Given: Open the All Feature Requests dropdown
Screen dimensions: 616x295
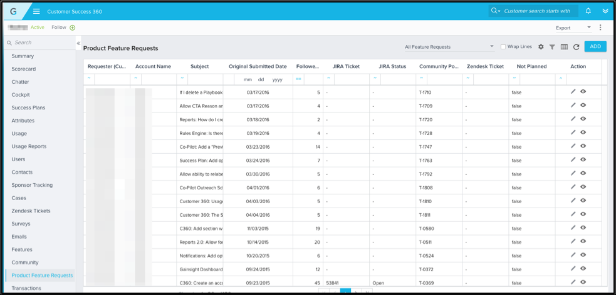Looking at the screenshot, I should [449, 47].
